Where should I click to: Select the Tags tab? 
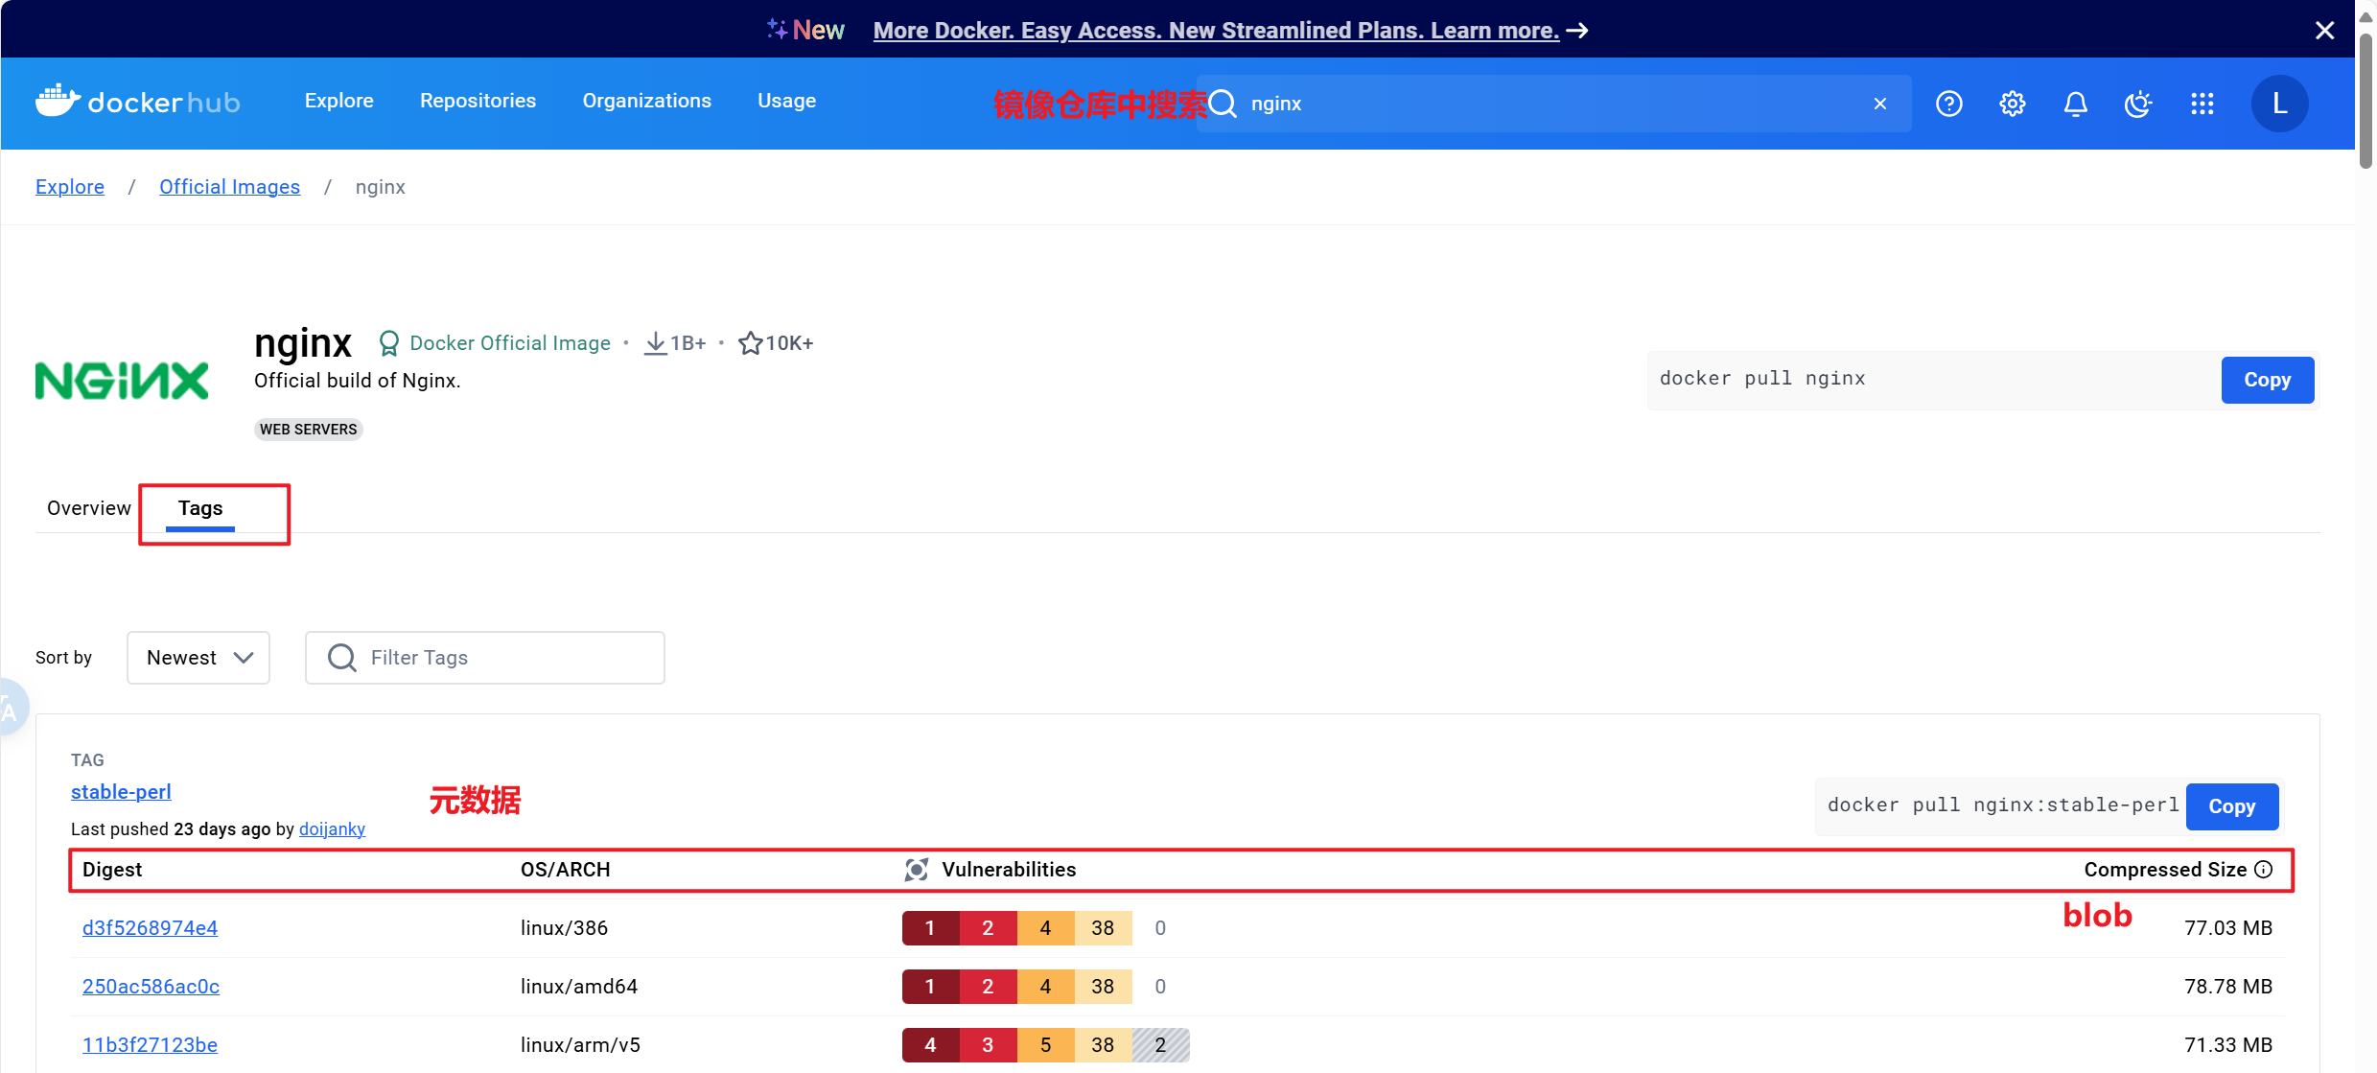pos(200,508)
